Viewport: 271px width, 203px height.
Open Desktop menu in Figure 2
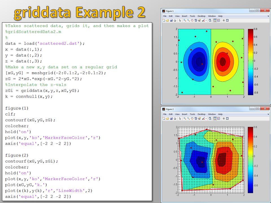(202, 114)
